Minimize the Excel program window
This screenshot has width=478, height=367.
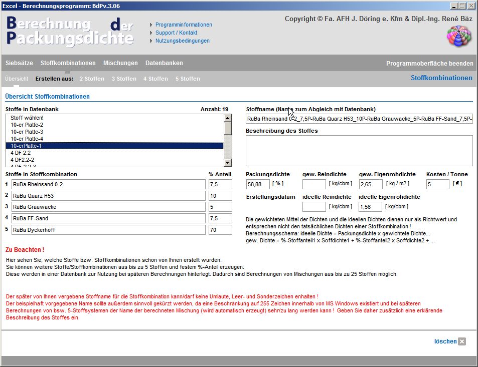coord(454,6)
